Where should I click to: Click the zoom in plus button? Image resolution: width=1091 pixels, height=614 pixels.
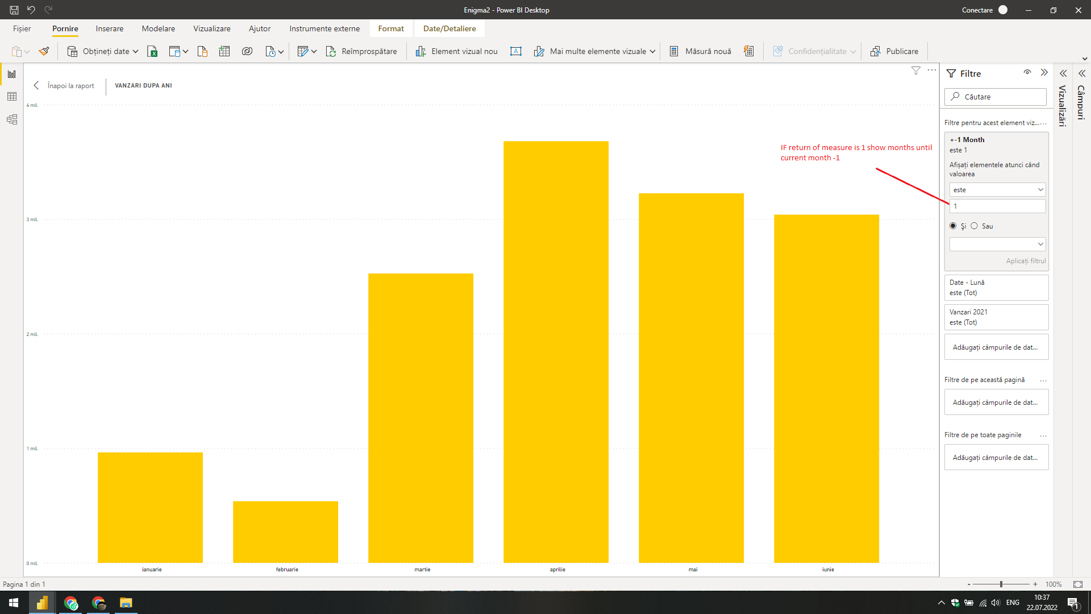[1035, 584]
